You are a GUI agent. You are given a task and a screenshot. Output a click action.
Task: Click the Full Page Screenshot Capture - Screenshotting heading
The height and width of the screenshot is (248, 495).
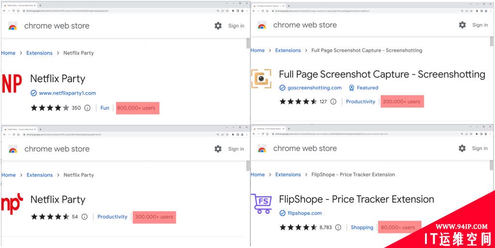pos(382,74)
